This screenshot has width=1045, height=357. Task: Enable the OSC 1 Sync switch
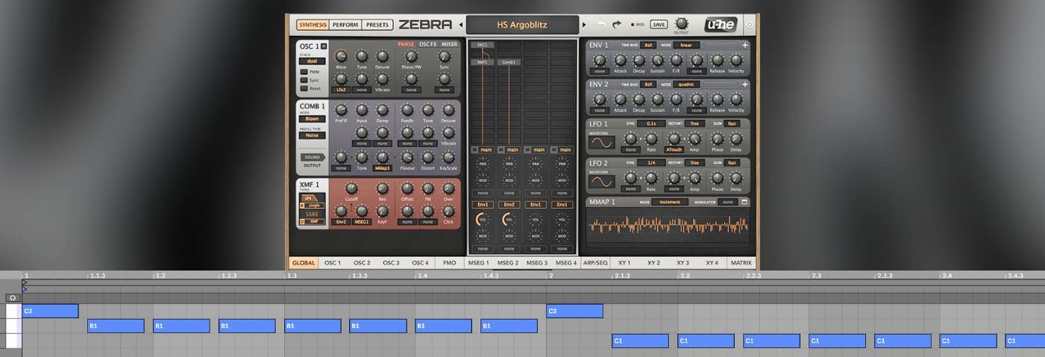[304, 80]
